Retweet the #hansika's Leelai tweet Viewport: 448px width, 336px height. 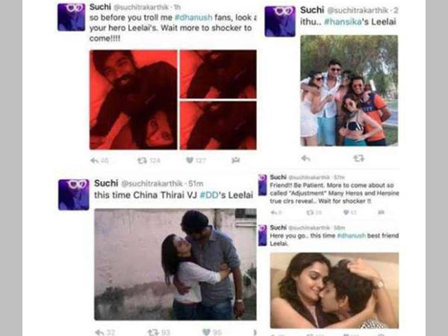358,158
